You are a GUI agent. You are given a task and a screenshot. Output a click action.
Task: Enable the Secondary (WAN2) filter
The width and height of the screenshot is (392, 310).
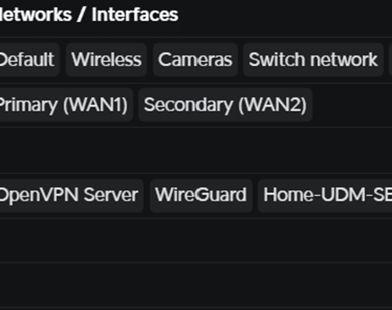click(x=225, y=104)
